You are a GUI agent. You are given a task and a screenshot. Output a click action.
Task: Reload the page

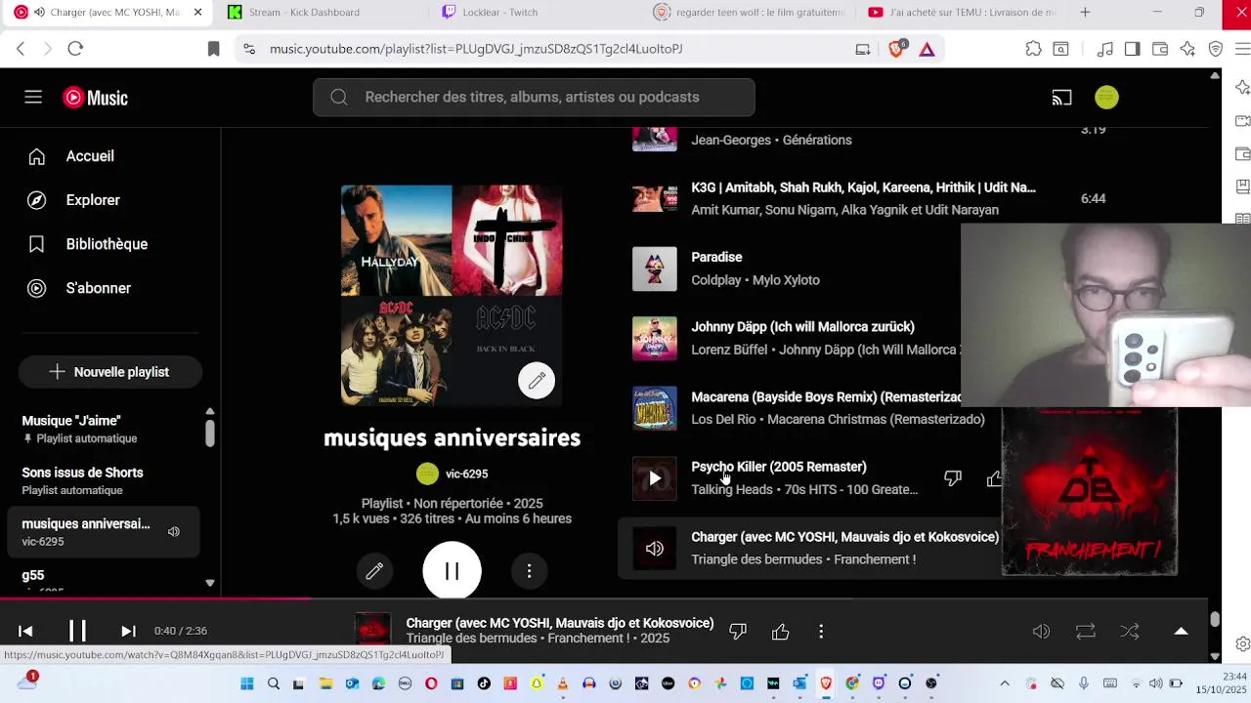pos(75,49)
